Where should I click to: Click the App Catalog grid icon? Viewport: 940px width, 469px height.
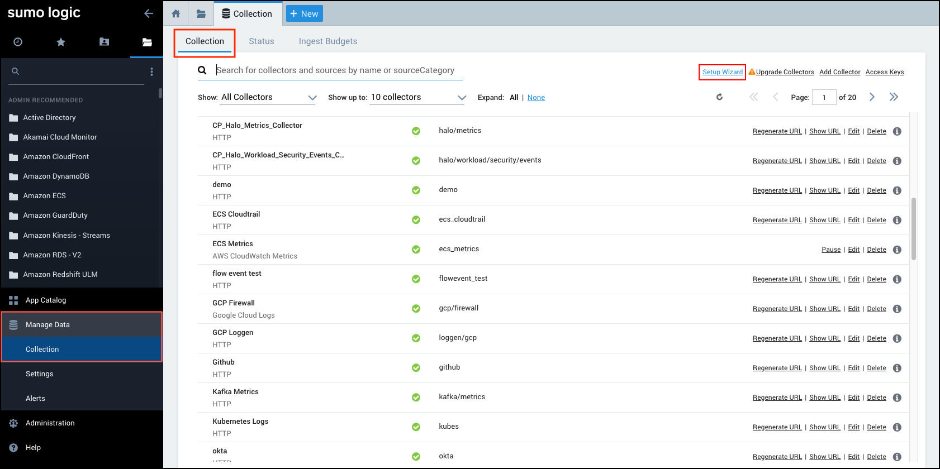click(13, 300)
